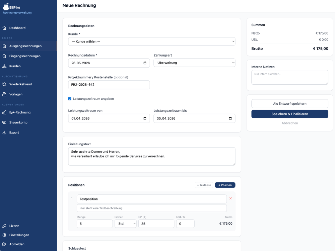Open Wiederkehrend menu item
The height and width of the screenshot is (251, 335).
tap(28, 84)
